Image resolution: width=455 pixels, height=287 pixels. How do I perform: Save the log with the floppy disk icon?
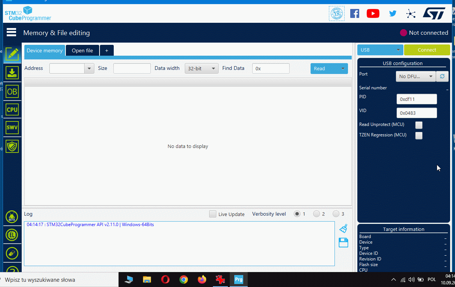pyautogui.click(x=343, y=243)
